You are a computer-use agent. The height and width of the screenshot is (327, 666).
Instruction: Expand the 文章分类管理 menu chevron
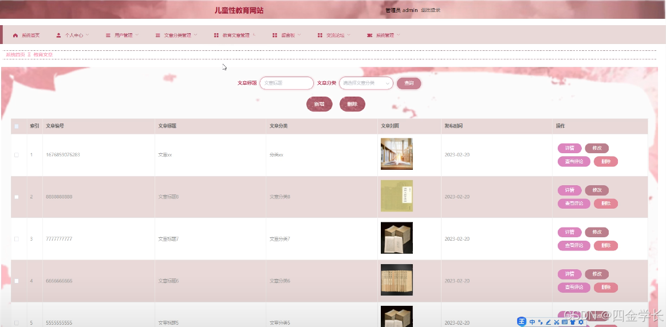[195, 35]
